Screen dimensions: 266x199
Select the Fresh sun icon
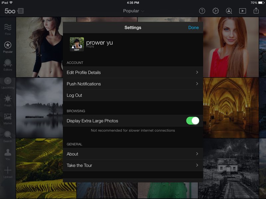point(8,99)
